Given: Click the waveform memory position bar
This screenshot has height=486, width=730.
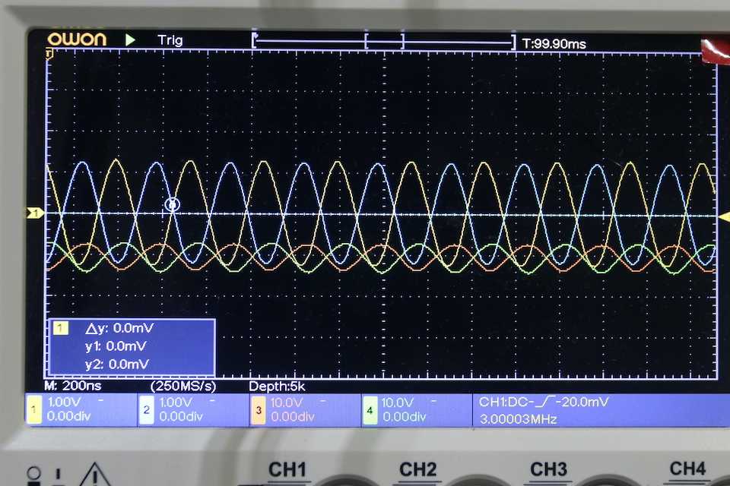Looking at the screenshot, I should (x=383, y=42).
